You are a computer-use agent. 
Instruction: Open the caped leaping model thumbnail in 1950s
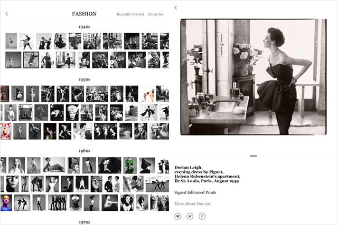[149, 113]
